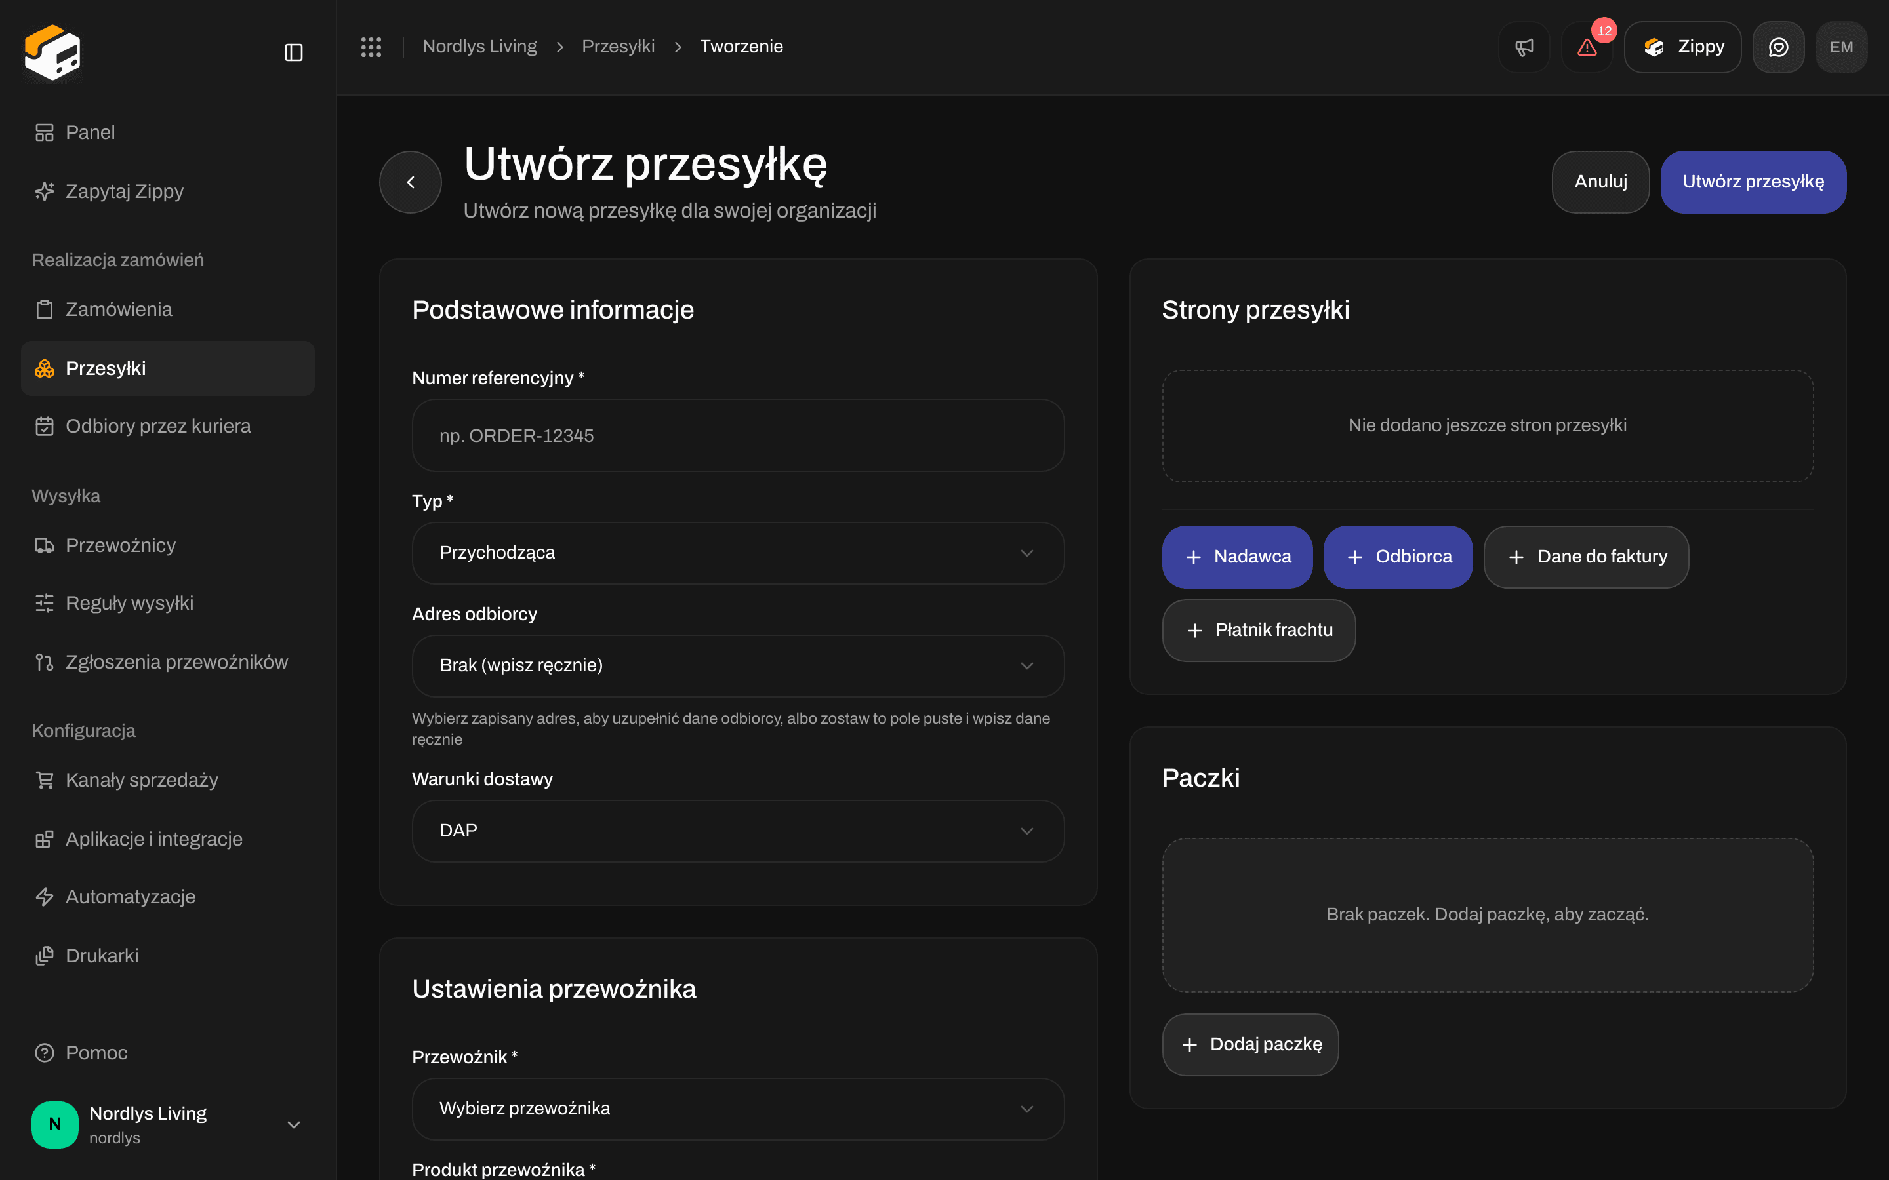The width and height of the screenshot is (1889, 1180).
Task: Focus Numer referencyjny input field
Action: [x=738, y=435]
